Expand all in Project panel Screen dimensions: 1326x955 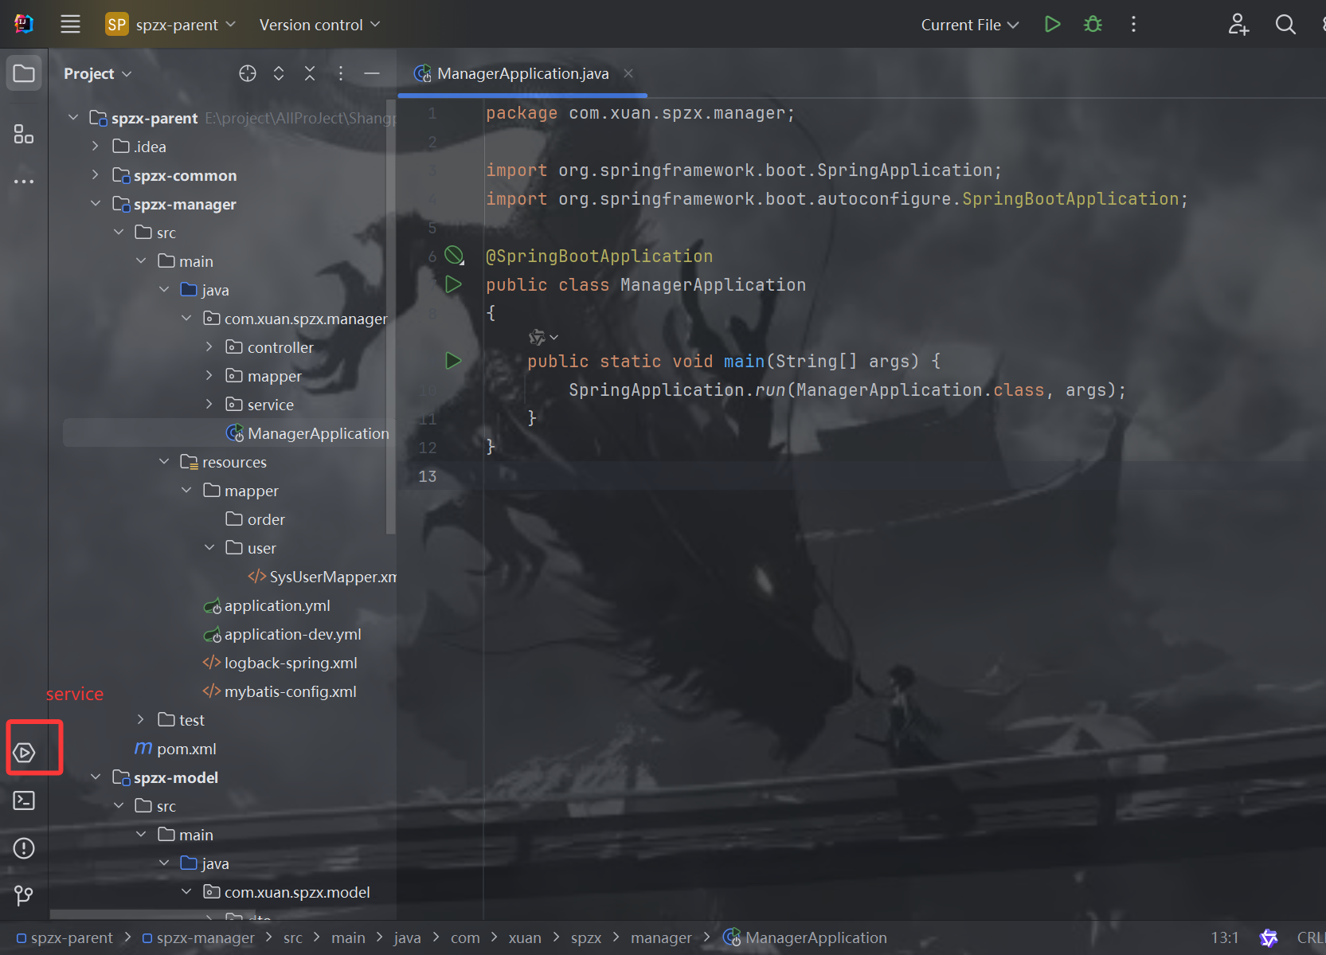[279, 73]
